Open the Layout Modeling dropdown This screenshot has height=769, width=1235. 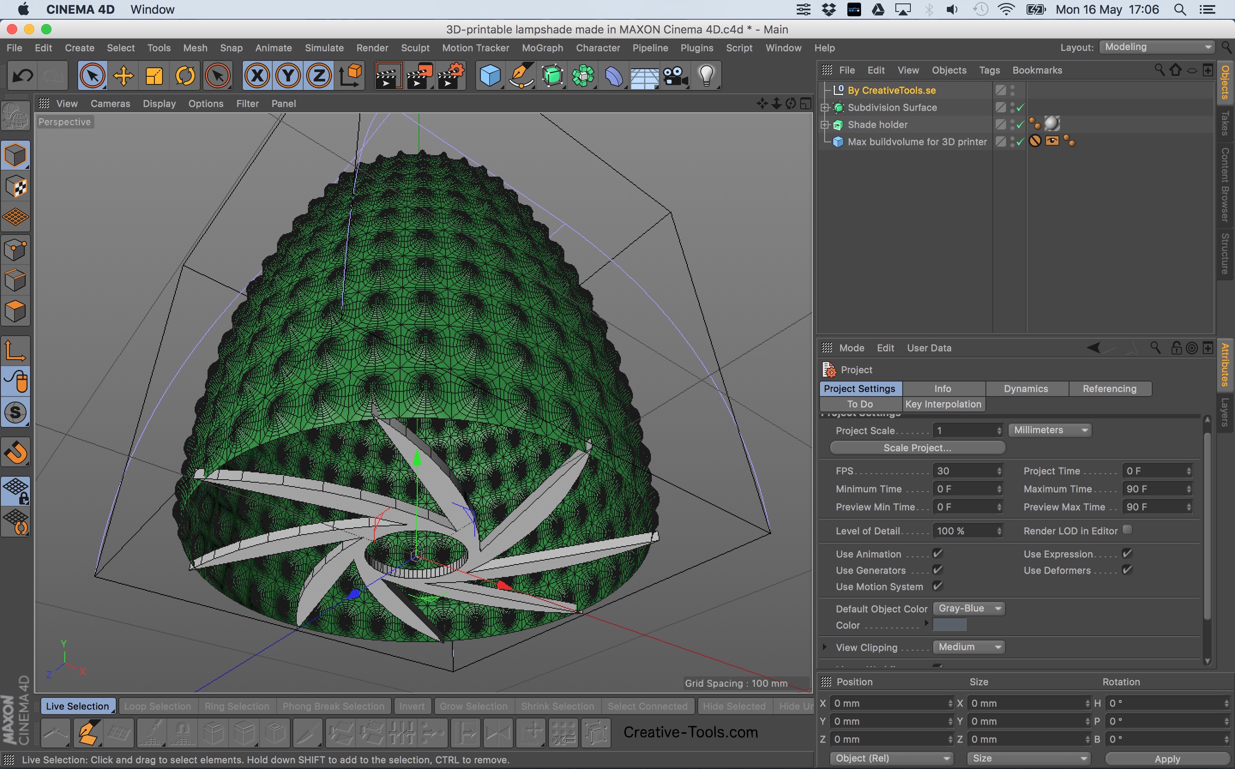(1157, 47)
